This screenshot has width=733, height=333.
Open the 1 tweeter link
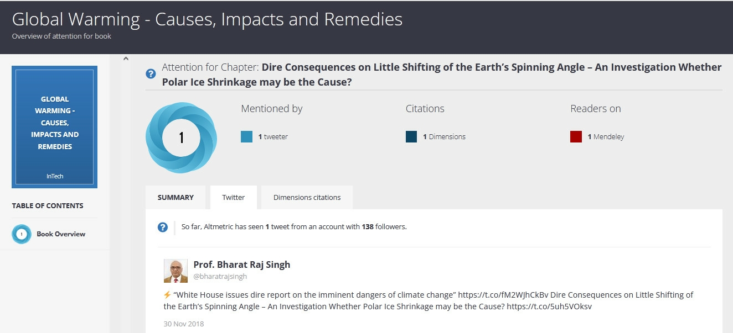tap(273, 137)
